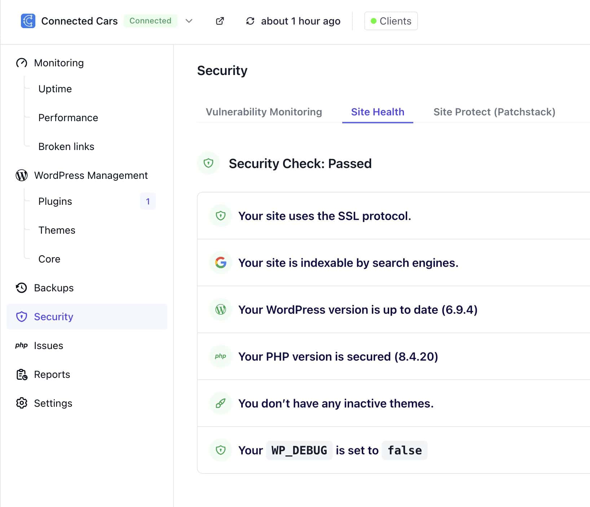The height and width of the screenshot is (507, 590).
Task: Click the Monitoring gauge icon
Action: point(22,63)
